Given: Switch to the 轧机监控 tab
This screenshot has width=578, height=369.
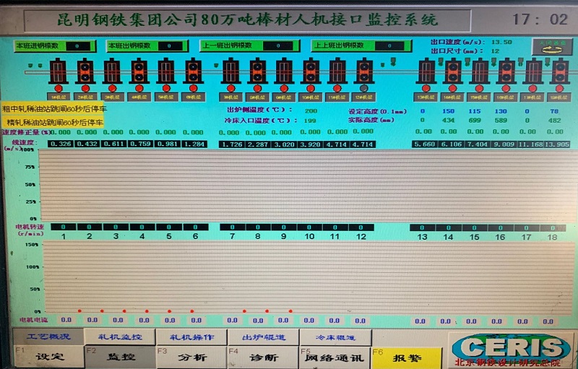Looking at the screenshot, I should tap(120, 337).
